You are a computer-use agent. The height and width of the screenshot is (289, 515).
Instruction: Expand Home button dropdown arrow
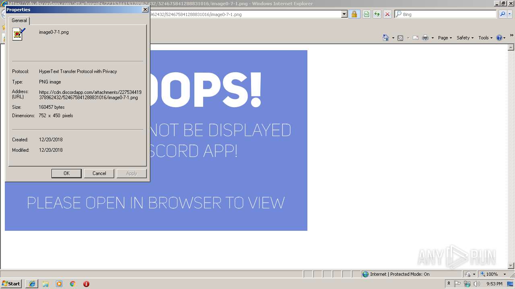pos(393,38)
